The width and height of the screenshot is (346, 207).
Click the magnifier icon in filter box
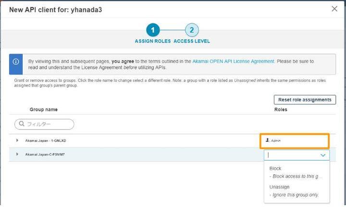pyautogui.click(x=22, y=124)
